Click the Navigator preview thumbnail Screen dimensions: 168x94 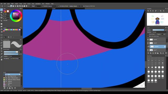(157, 19)
